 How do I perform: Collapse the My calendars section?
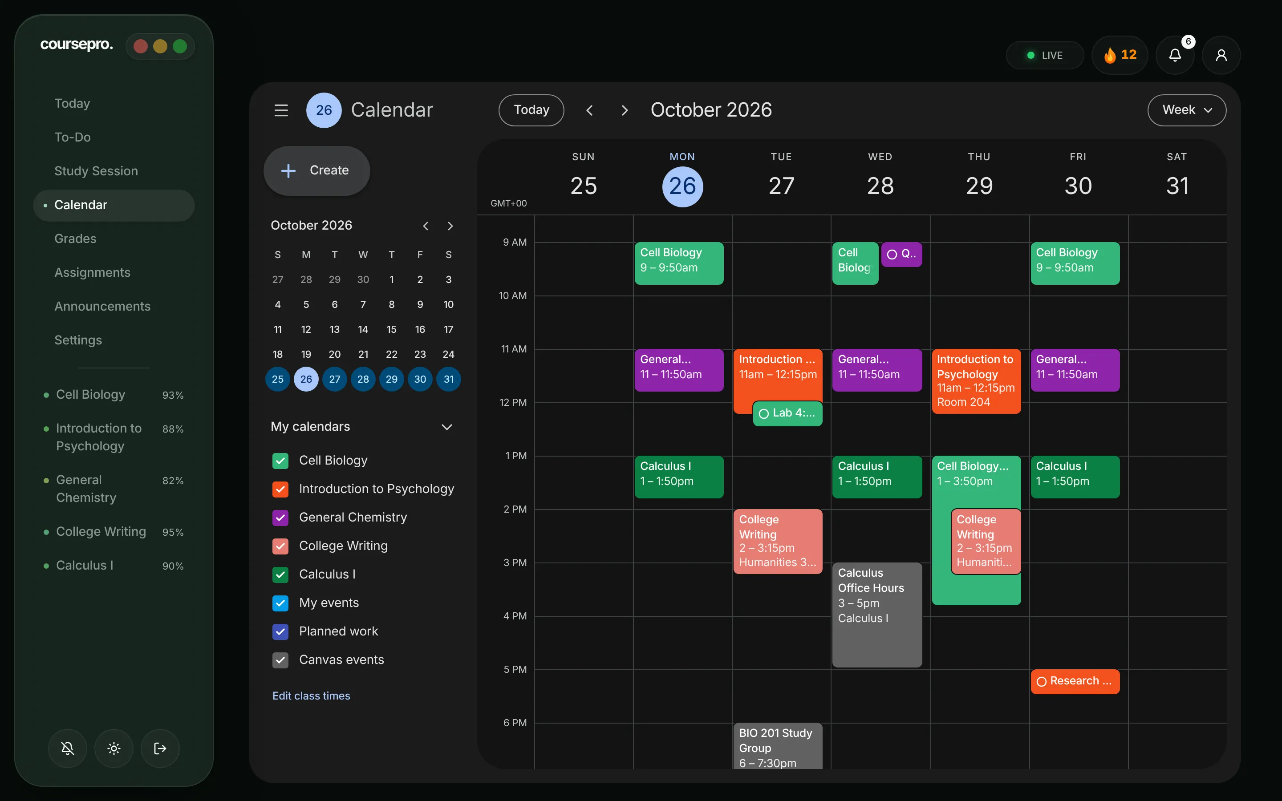pyautogui.click(x=446, y=427)
